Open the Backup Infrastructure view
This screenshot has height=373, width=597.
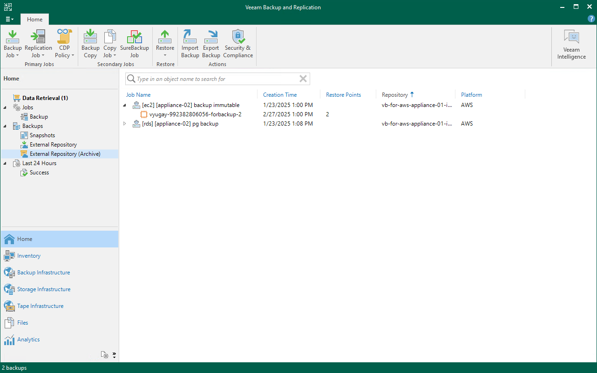click(x=60, y=273)
